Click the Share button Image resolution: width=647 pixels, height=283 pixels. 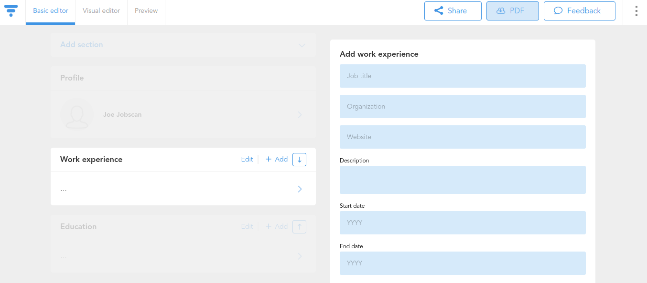(453, 11)
